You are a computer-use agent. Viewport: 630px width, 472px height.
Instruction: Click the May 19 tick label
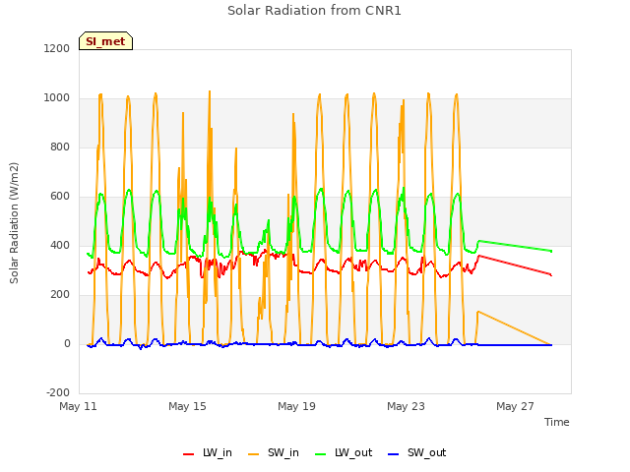tap(296, 406)
